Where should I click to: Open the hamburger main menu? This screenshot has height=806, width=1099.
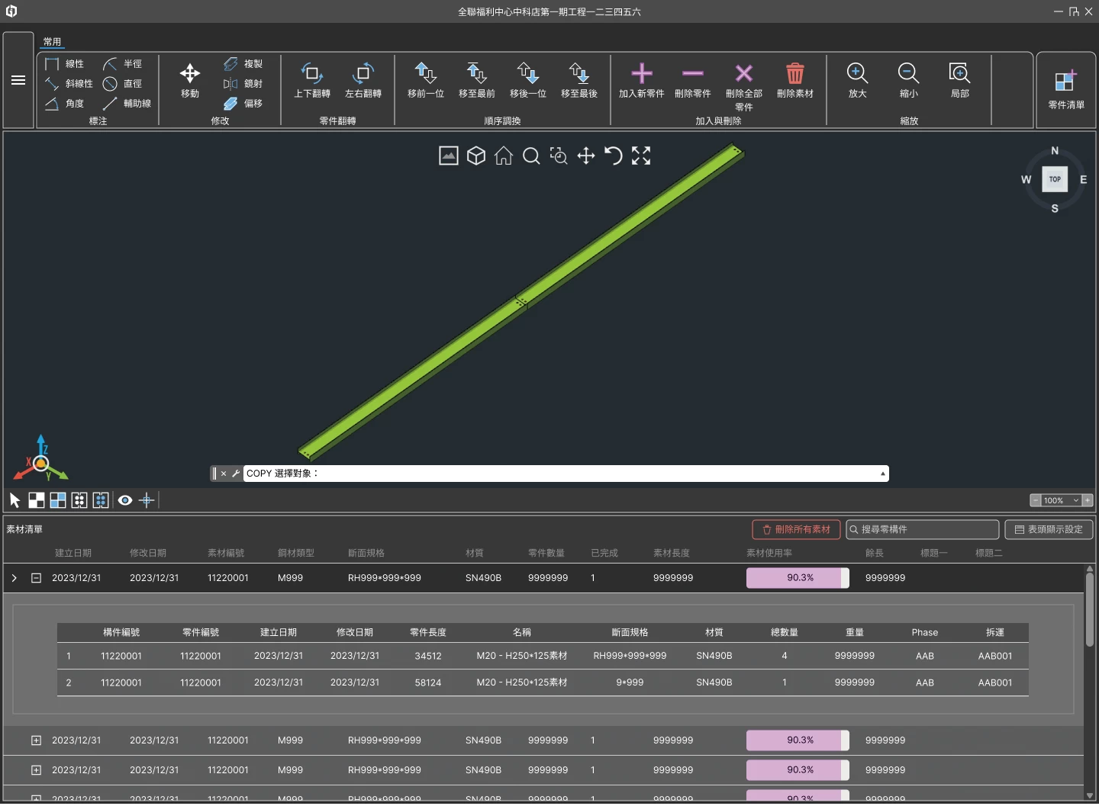18,80
